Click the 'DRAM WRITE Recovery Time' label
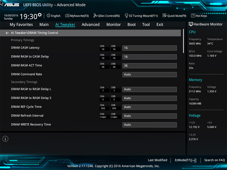 coord(31,124)
